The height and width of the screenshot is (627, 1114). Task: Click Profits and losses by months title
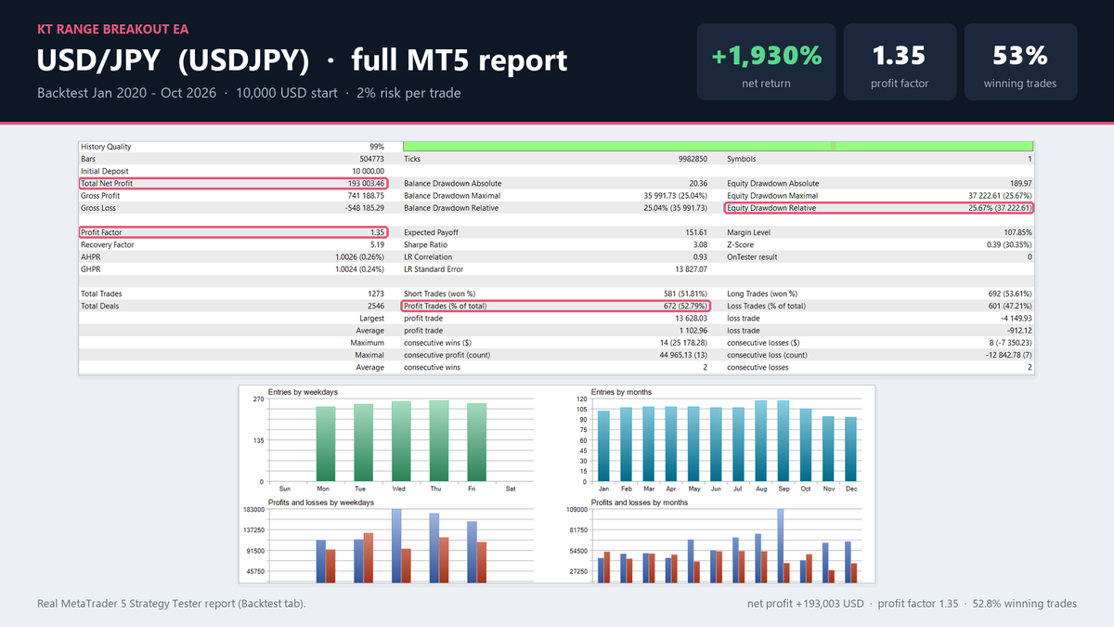[x=641, y=502]
